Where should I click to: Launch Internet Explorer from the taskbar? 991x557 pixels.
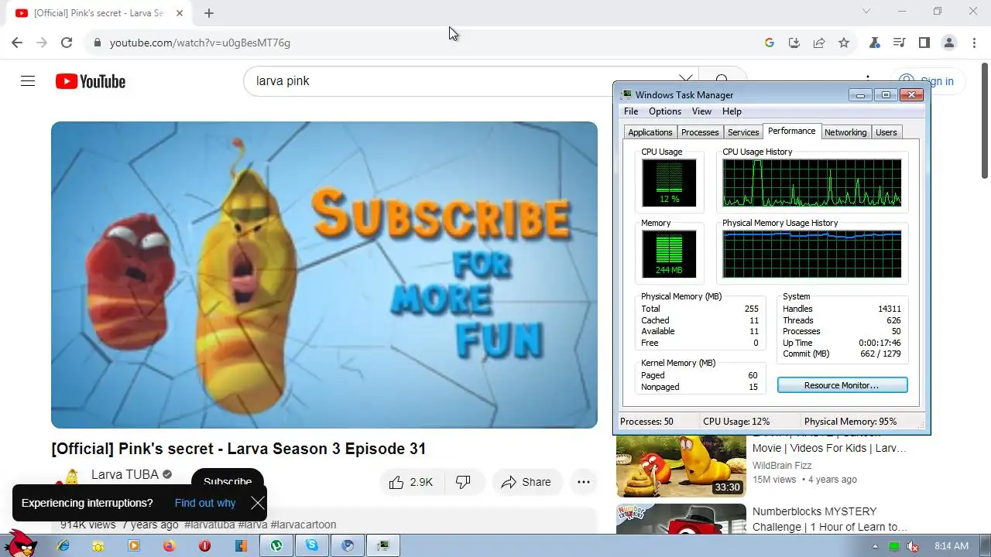point(63,545)
